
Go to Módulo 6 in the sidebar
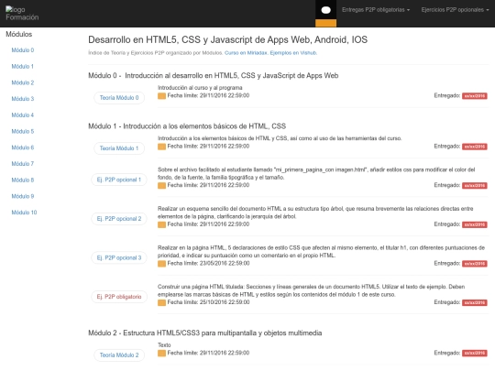click(x=23, y=147)
